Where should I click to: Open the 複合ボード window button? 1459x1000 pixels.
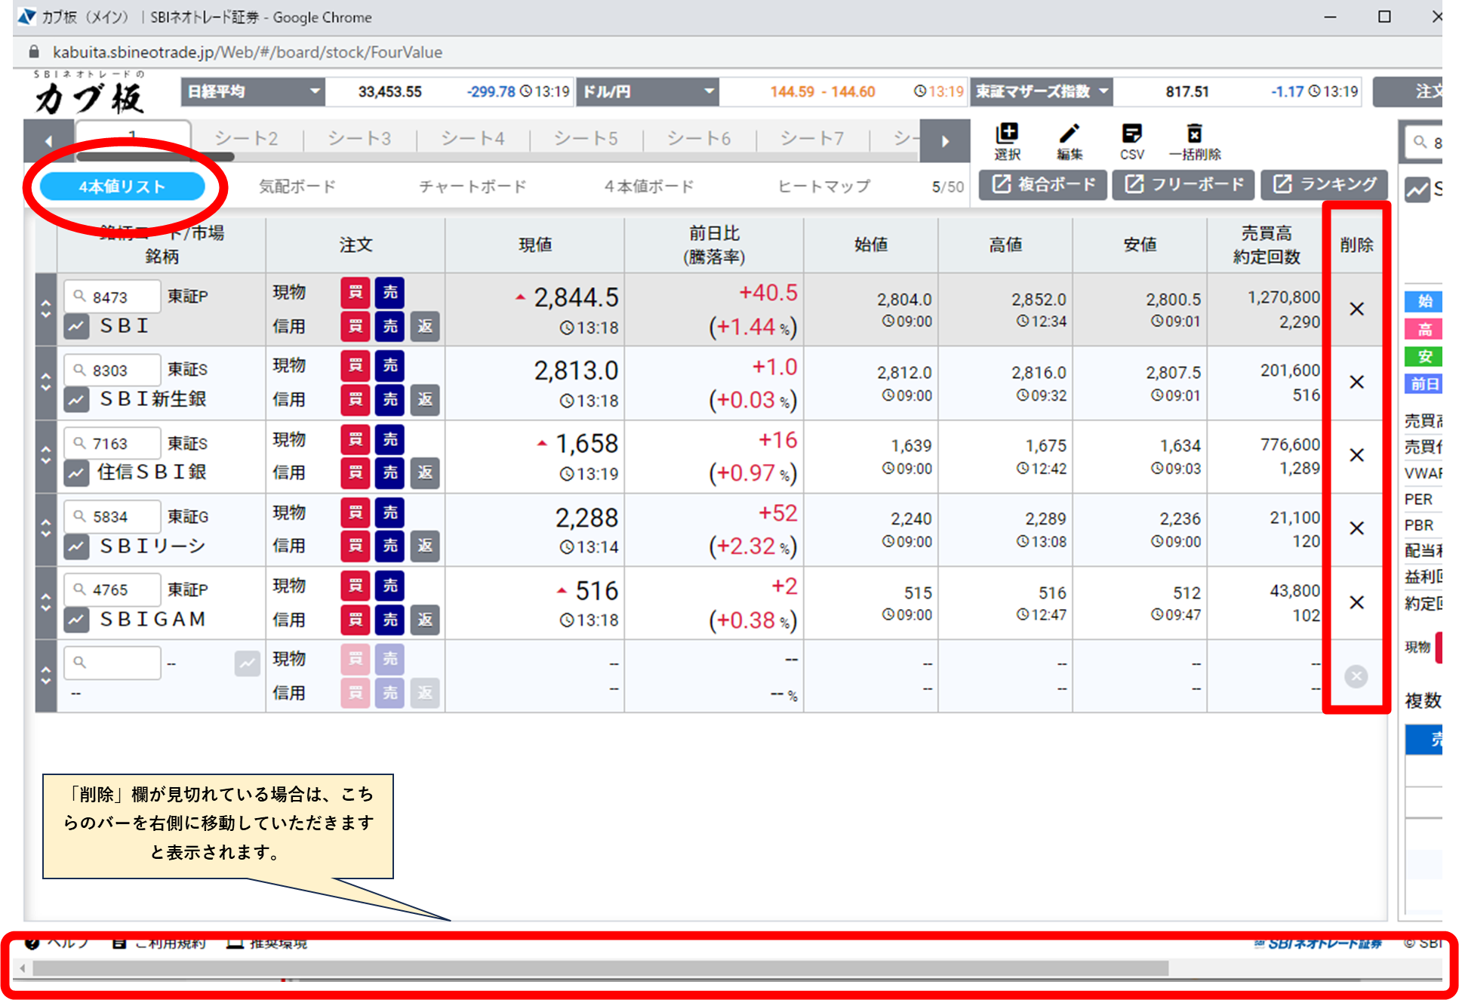click(1043, 184)
